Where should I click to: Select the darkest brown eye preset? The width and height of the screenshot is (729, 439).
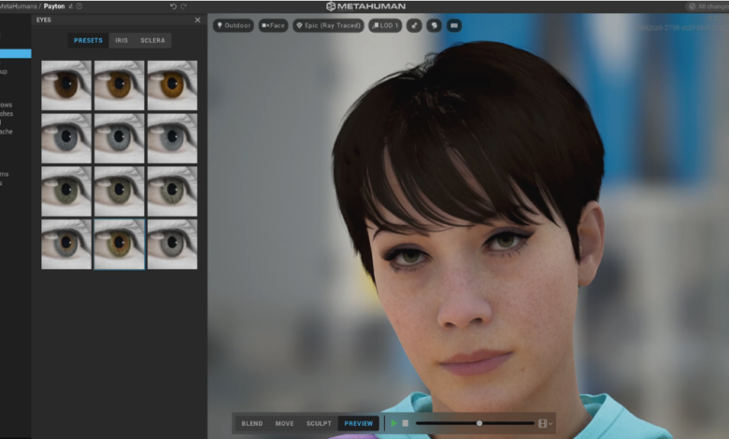(x=66, y=86)
